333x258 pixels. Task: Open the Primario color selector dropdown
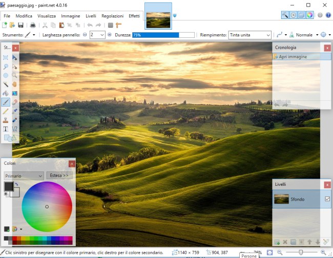[24, 176]
